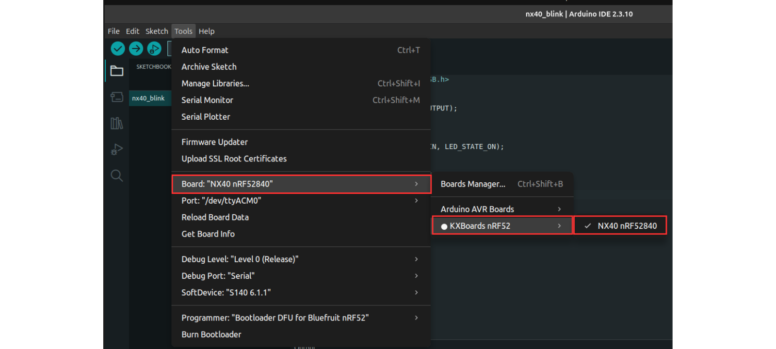Screen dimensions: 776x349
Task: Run Burn Bootloader
Action: pos(301,334)
